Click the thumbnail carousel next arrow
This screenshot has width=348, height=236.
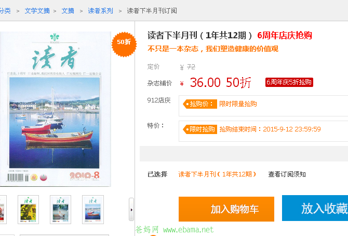click(131, 210)
